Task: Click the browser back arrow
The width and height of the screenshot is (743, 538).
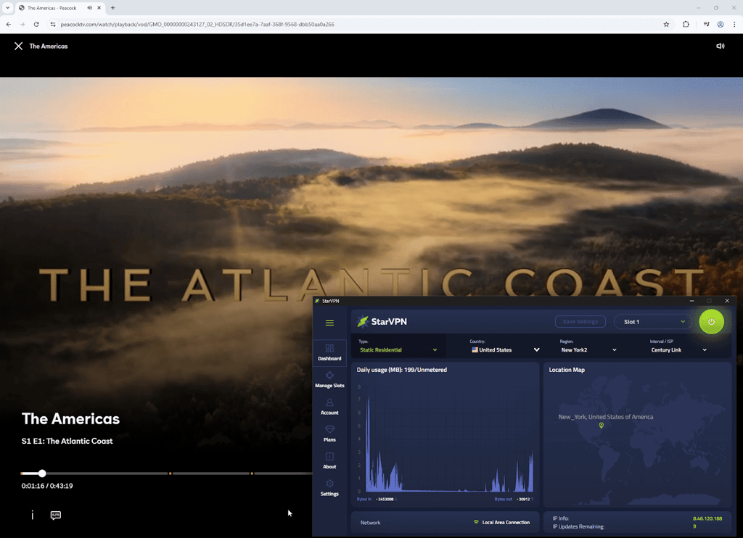Action: (9, 24)
